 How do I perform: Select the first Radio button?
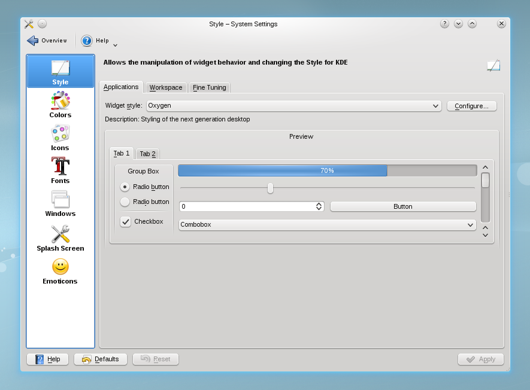click(125, 187)
